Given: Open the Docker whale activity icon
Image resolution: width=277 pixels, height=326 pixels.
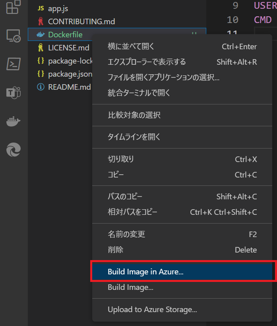Looking at the screenshot, I should click(14, 121).
